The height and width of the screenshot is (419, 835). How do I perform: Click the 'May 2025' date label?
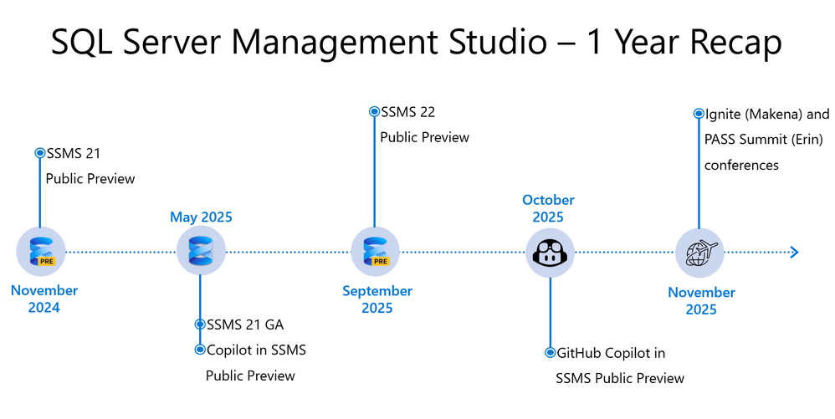202,217
